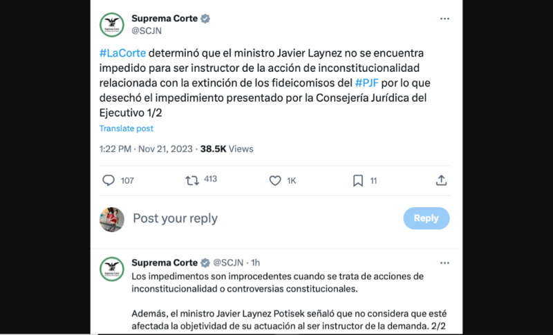The height and width of the screenshot is (335, 553).
Task: Click the Suprema Corte avatar on the reply post
Action: click(x=112, y=269)
